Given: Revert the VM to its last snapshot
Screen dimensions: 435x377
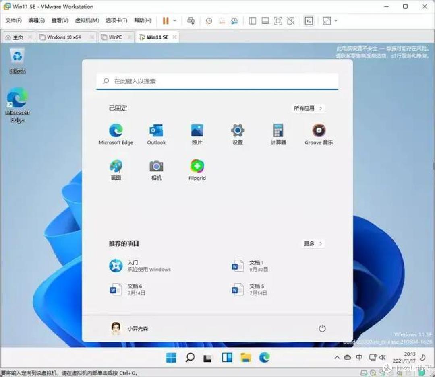Looking at the screenshot, I should click(222, 21).
